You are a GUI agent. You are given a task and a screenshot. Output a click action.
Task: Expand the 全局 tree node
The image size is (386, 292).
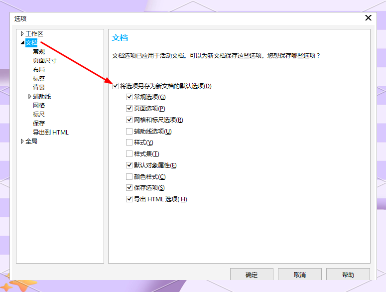click(x=22, y=142)
